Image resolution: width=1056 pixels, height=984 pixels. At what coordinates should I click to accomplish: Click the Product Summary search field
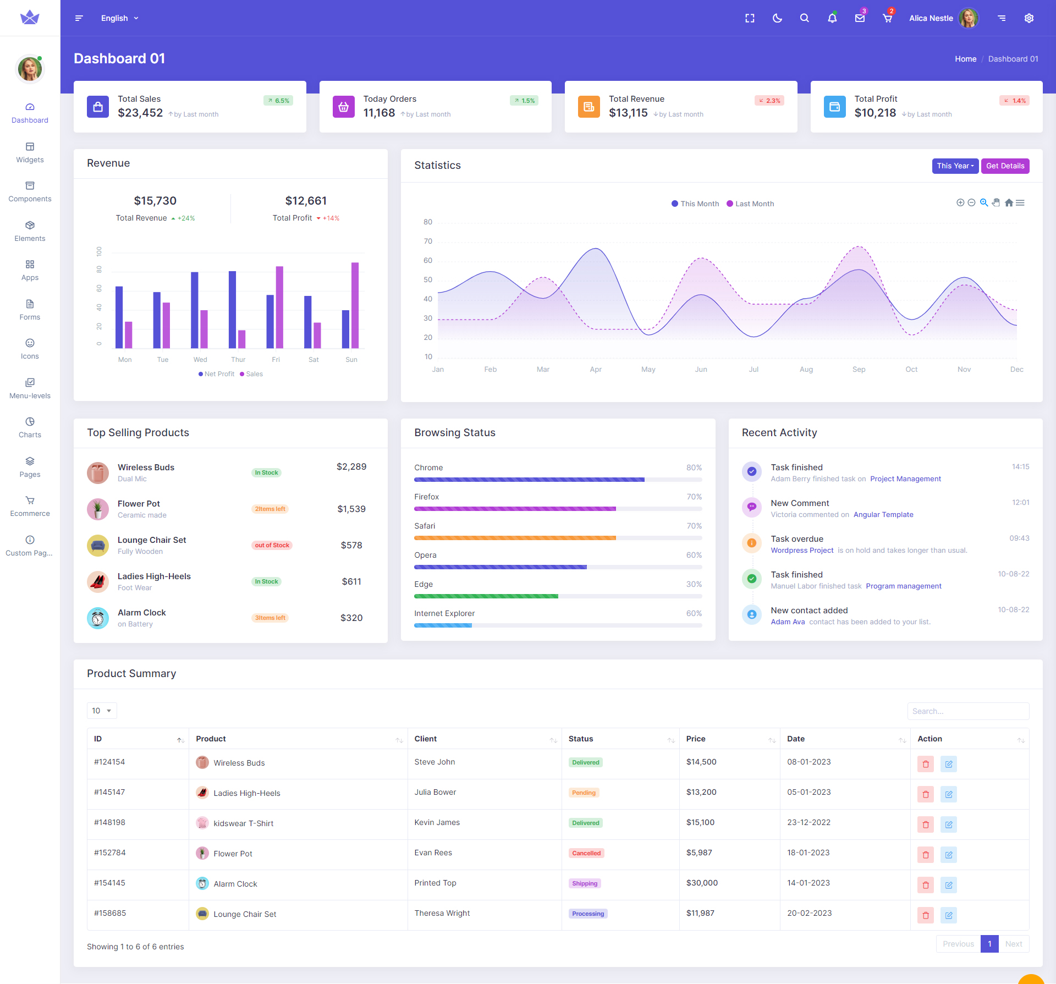pos(968,711)
